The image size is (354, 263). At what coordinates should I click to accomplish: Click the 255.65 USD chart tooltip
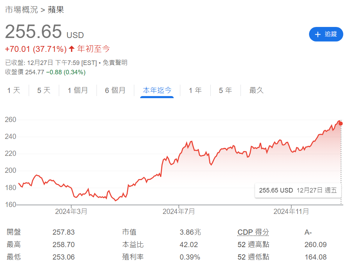(x=298, y=190)
